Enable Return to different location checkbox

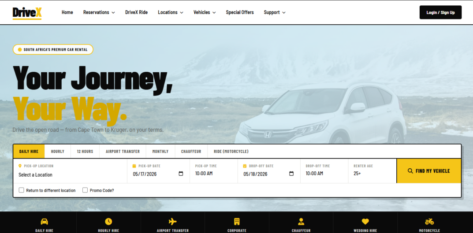[x=22, y=190]
